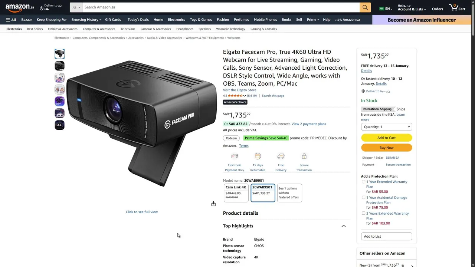Click the Amazon.sa logo
This screenshot has width=475, height=267.
[x=20, y=7]
